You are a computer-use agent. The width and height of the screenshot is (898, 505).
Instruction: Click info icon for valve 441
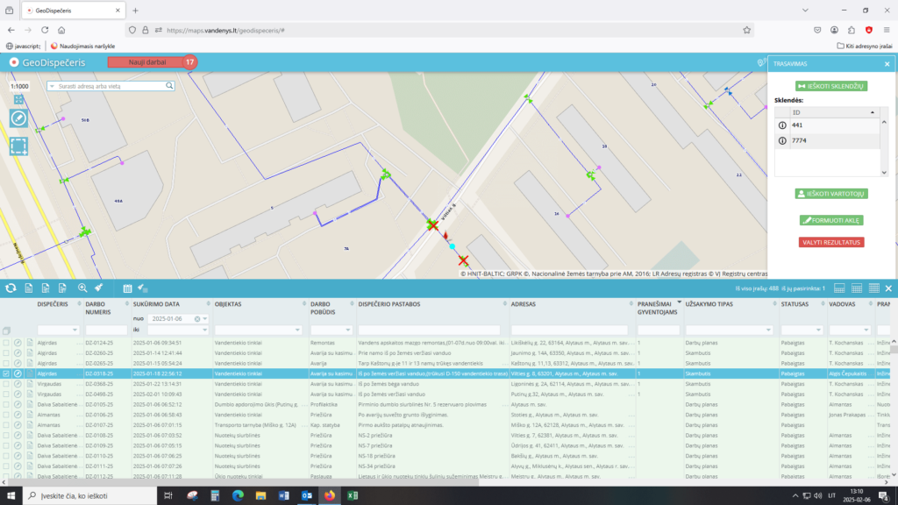tap(782, 125)
